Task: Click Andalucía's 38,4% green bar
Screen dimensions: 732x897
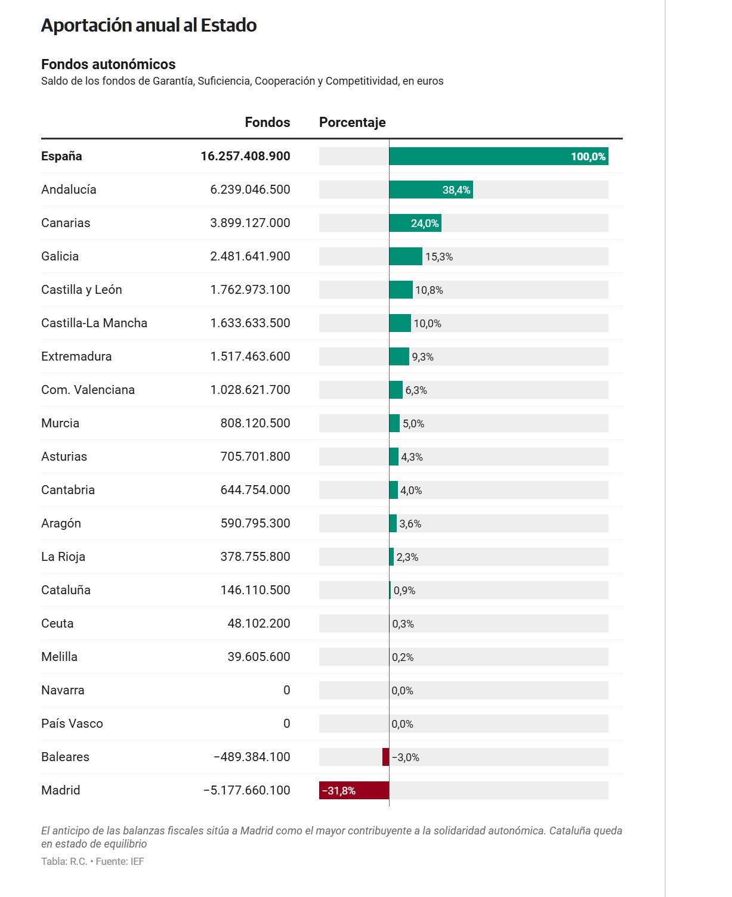Action: [431, 190]
